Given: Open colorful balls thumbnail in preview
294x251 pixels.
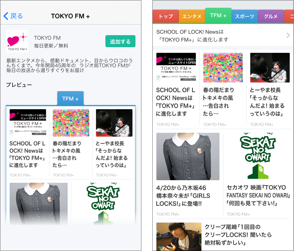Looking at the screenshot, I should 71,123.
